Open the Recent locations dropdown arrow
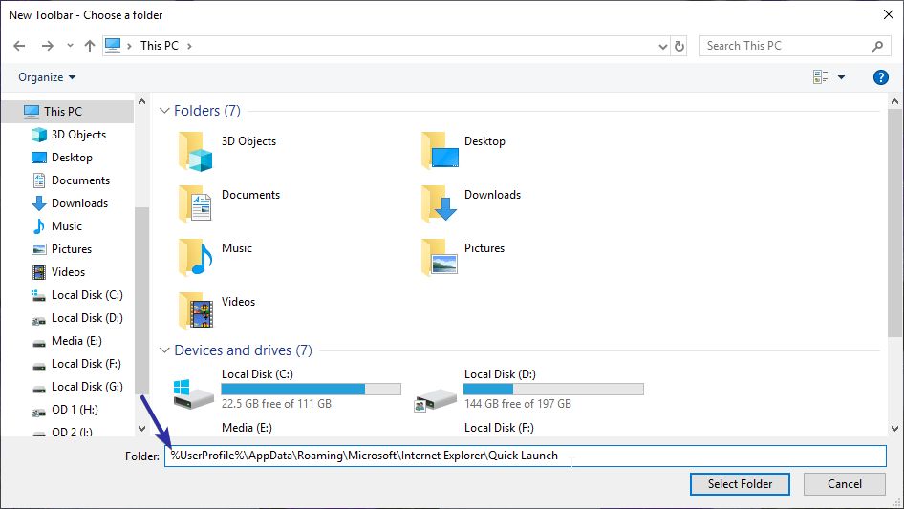 coord(70,46)
